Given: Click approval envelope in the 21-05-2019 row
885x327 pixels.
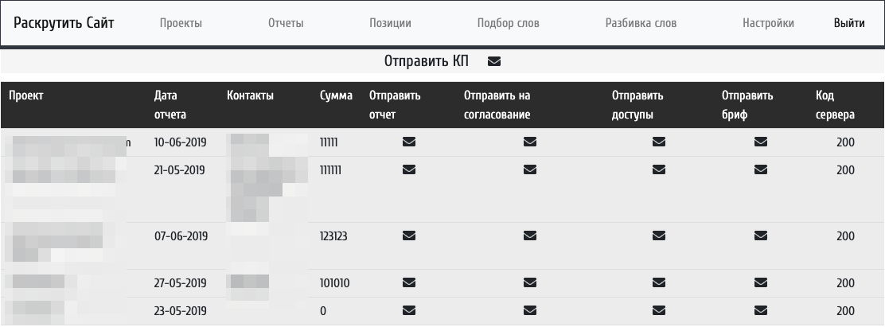Looking at the screenshot, I should (x=530, y=169).
